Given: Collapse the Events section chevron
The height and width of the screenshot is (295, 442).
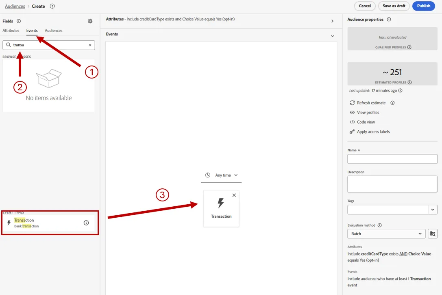Looking at the screenshot, I should pyautogui.click(x=333, y=36).
